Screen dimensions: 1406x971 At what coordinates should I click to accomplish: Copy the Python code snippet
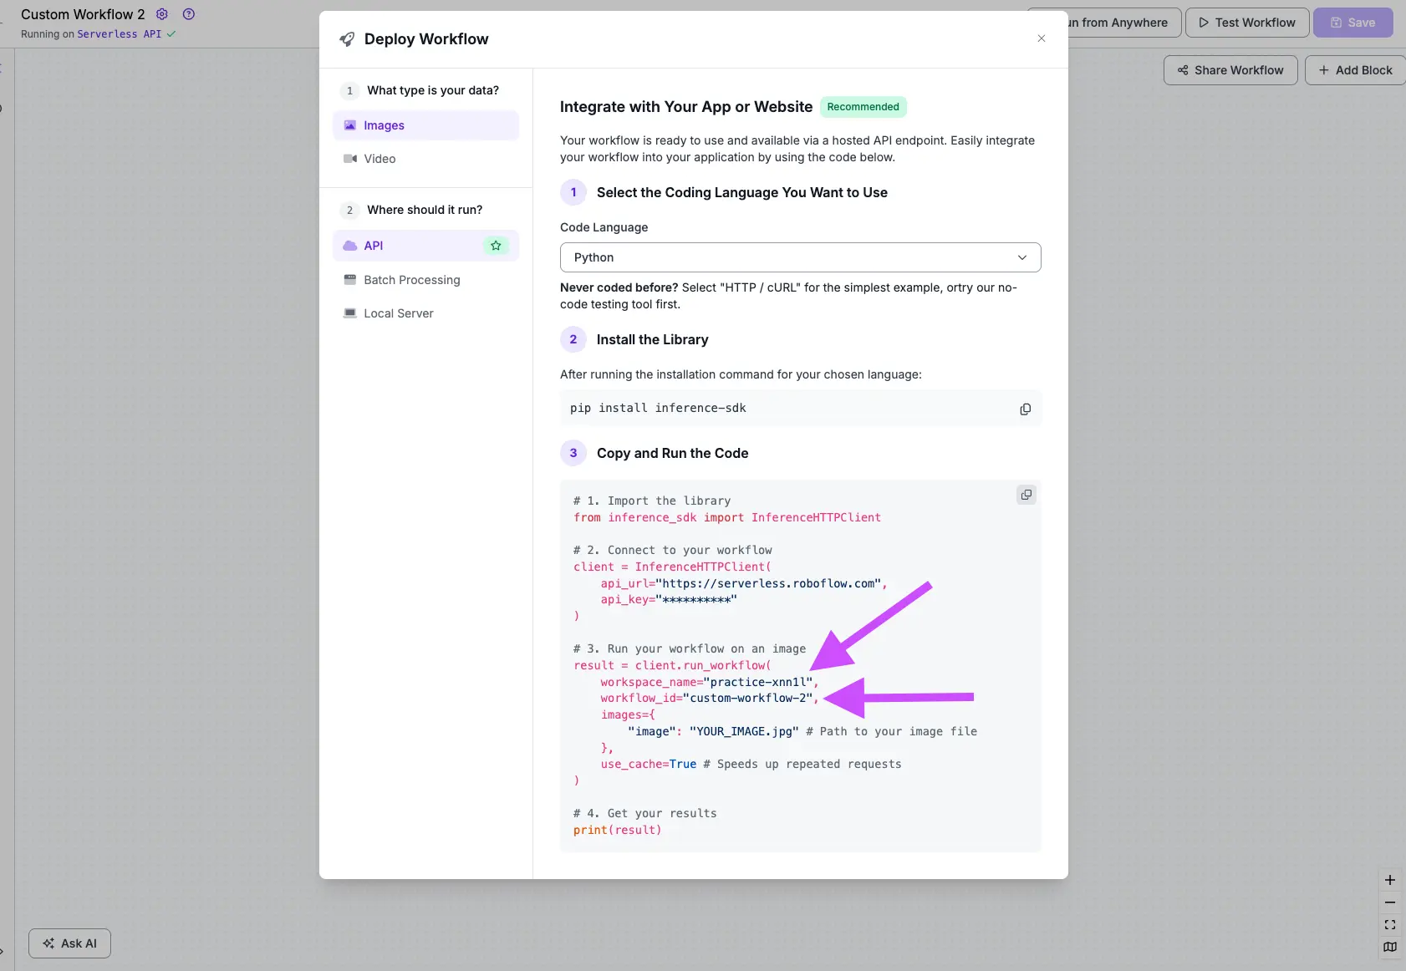1026,495
